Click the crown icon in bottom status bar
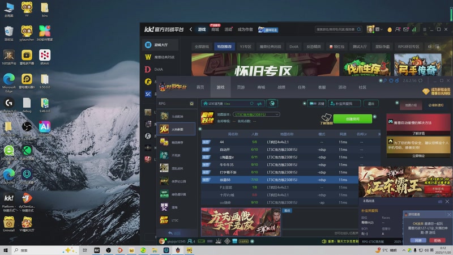This screenshot has height=255, width=453. click(219, 241)
